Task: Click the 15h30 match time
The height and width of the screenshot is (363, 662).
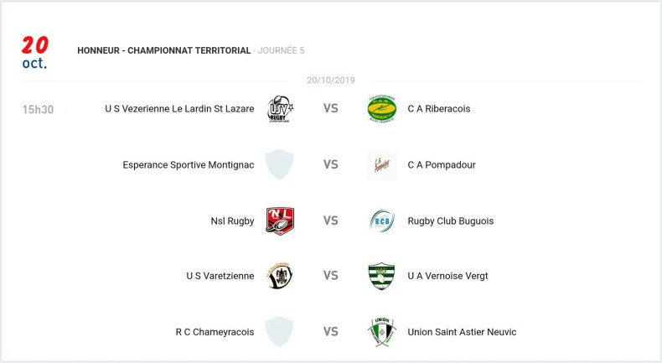Action: coord(38,109)
